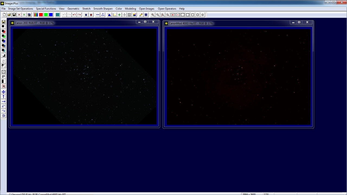
Task: Open the Smooth Sharpen menu
Action: coord(103,9)
